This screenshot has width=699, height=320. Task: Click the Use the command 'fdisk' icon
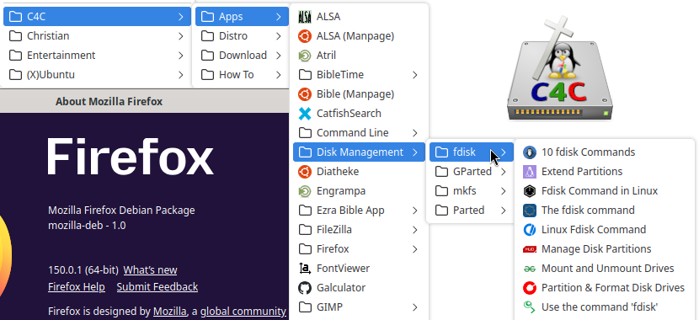530,307
